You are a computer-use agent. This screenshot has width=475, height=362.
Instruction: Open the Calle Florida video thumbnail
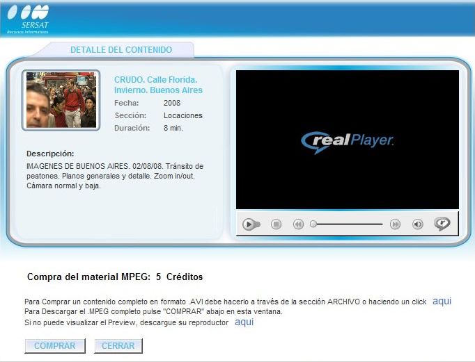pyautogui.click(x=61, y=100)
